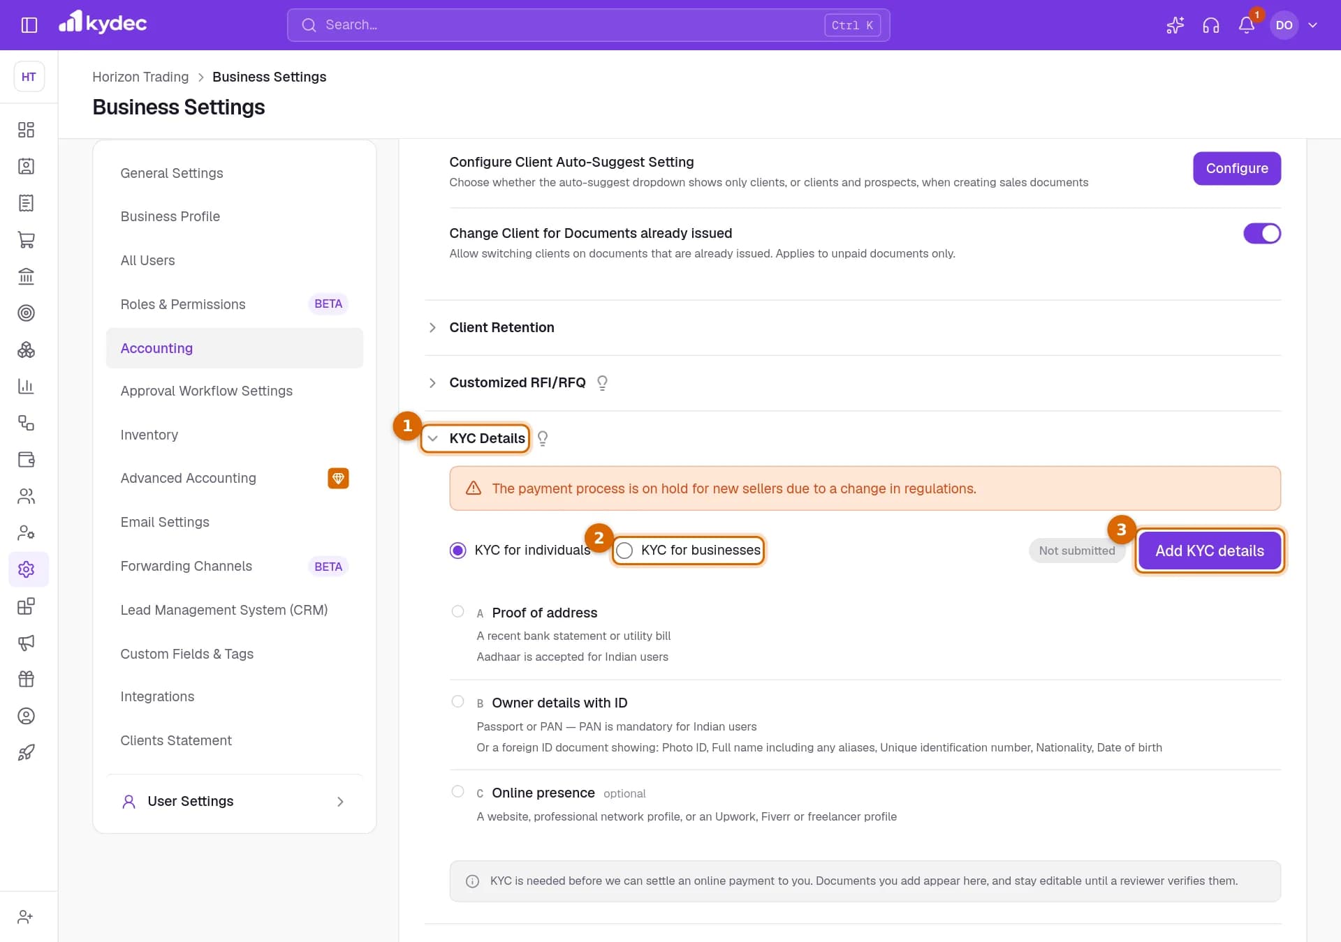Open the bank building sidebar icon
Screen dimensions: 1341x942
click(26, 276)
